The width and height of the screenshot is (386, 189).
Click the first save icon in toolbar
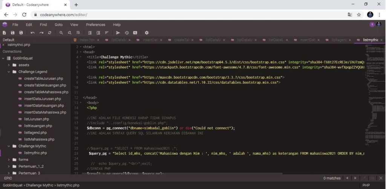(x=13, y=33)
